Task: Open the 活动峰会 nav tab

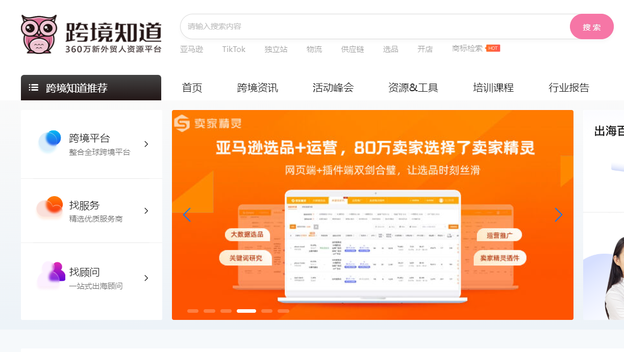Action: (333, 88)
